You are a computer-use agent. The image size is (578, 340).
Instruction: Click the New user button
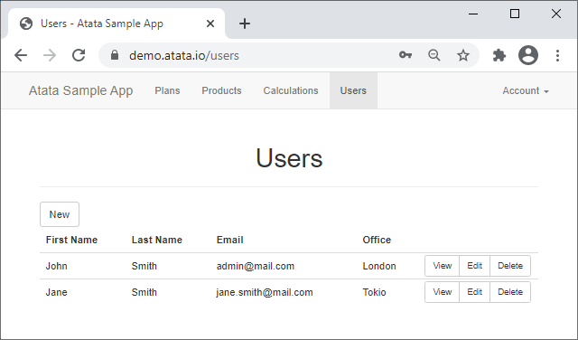point(60,214)
